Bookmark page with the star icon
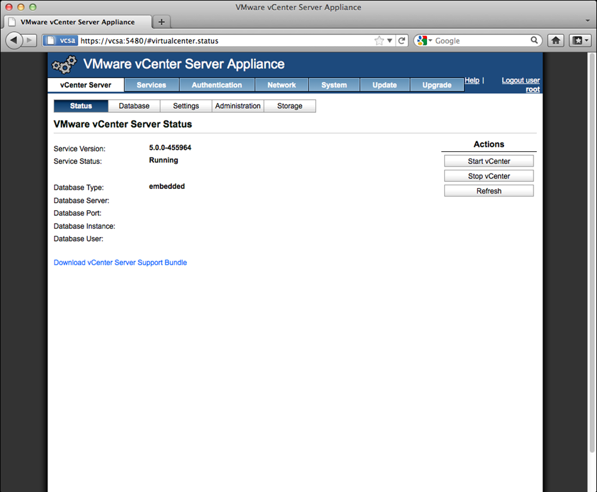The image size is (597, 492). pos(379,40)
